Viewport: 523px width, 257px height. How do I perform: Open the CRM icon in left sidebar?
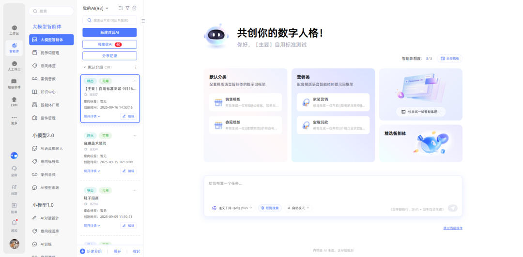[14, 100]
